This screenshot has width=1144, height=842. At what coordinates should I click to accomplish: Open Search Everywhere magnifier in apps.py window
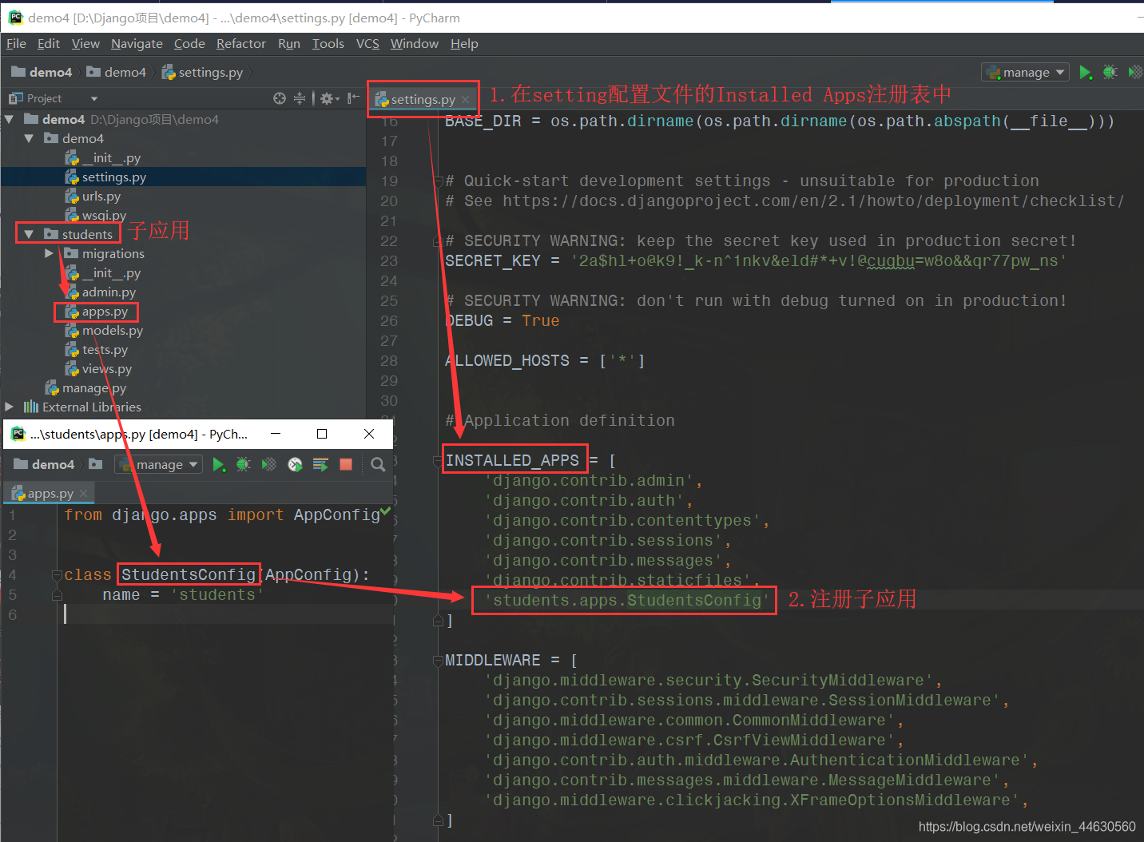378,464
